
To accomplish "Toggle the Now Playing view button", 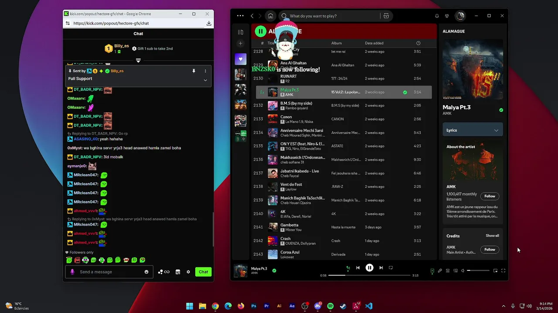I will tap(432, 271).
